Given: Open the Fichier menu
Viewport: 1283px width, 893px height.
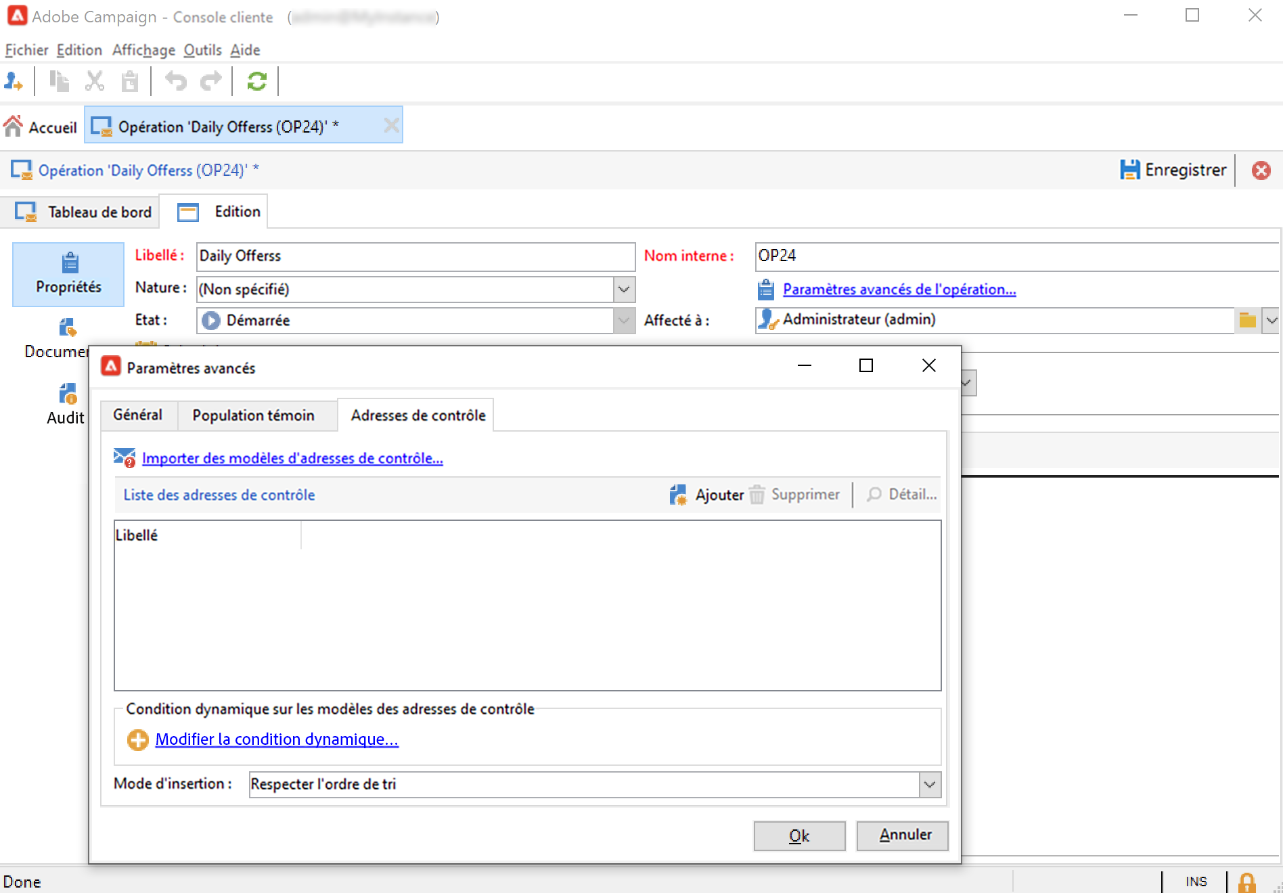Looking at the screenshot, I should pyautogui.click(x=26, y=50).
